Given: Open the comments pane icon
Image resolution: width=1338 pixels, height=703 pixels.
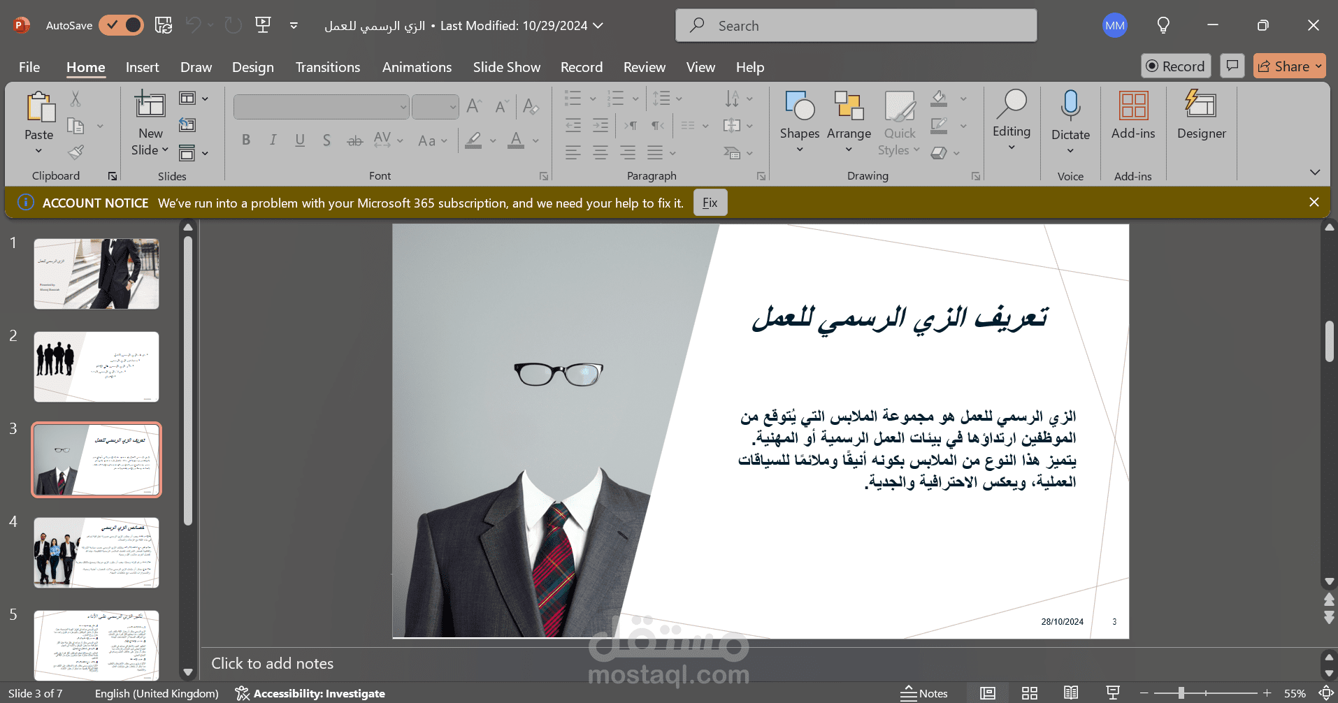Looking at the screenshot, I should [1232, 66].
